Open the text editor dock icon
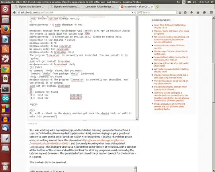This screenshot has height=172, width=215. (5, 138)
